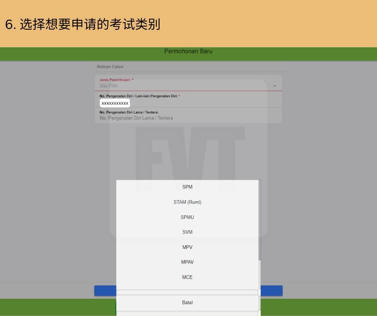
Task: Pick the MCE option
Action: (x=187, y=277)
